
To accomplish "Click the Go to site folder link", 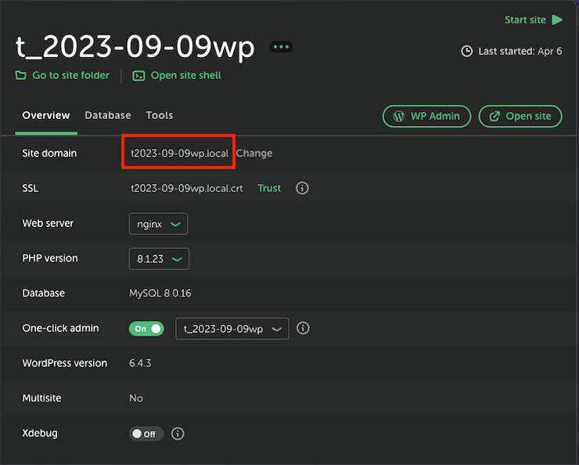I will tap(71, 75).
